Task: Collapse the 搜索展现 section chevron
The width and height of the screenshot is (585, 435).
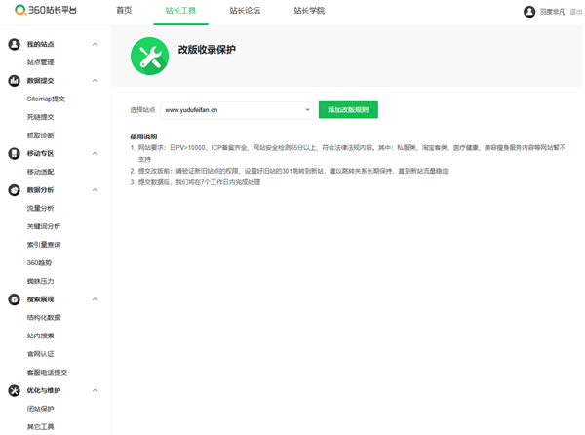Action: coord(95,299)
